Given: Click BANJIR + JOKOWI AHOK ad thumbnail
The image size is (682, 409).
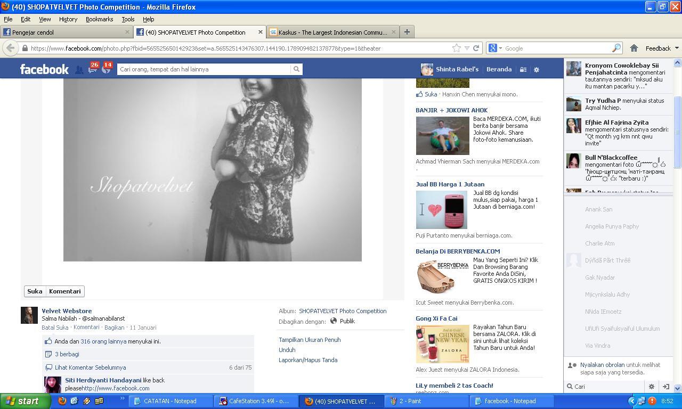Looking at the screenshot, I should pos(442,136).
